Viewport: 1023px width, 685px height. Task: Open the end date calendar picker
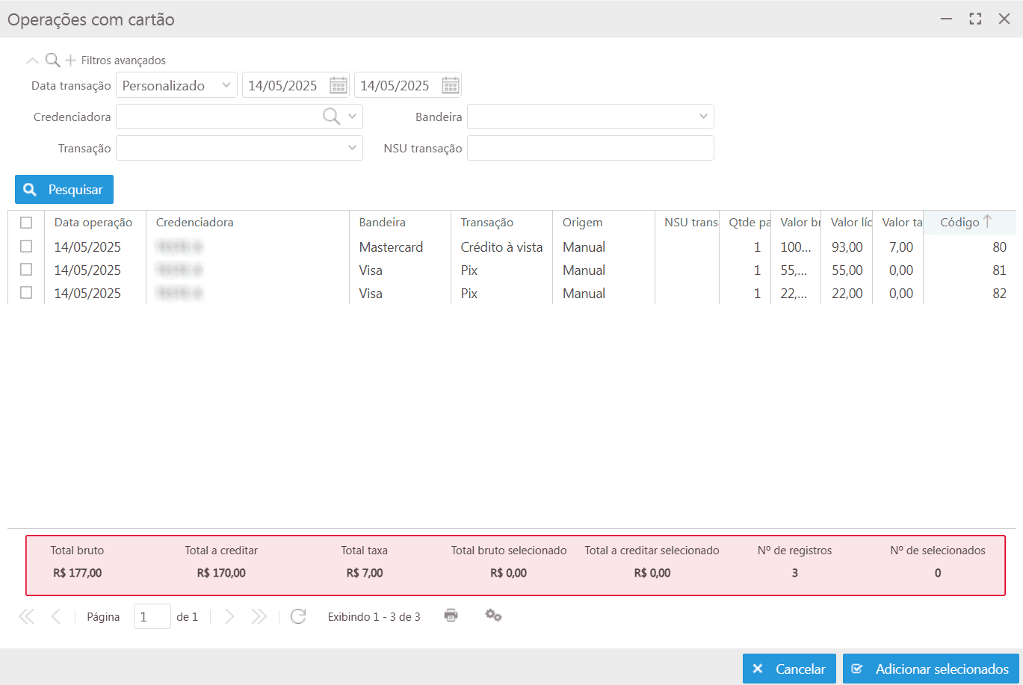coord(451,85)
